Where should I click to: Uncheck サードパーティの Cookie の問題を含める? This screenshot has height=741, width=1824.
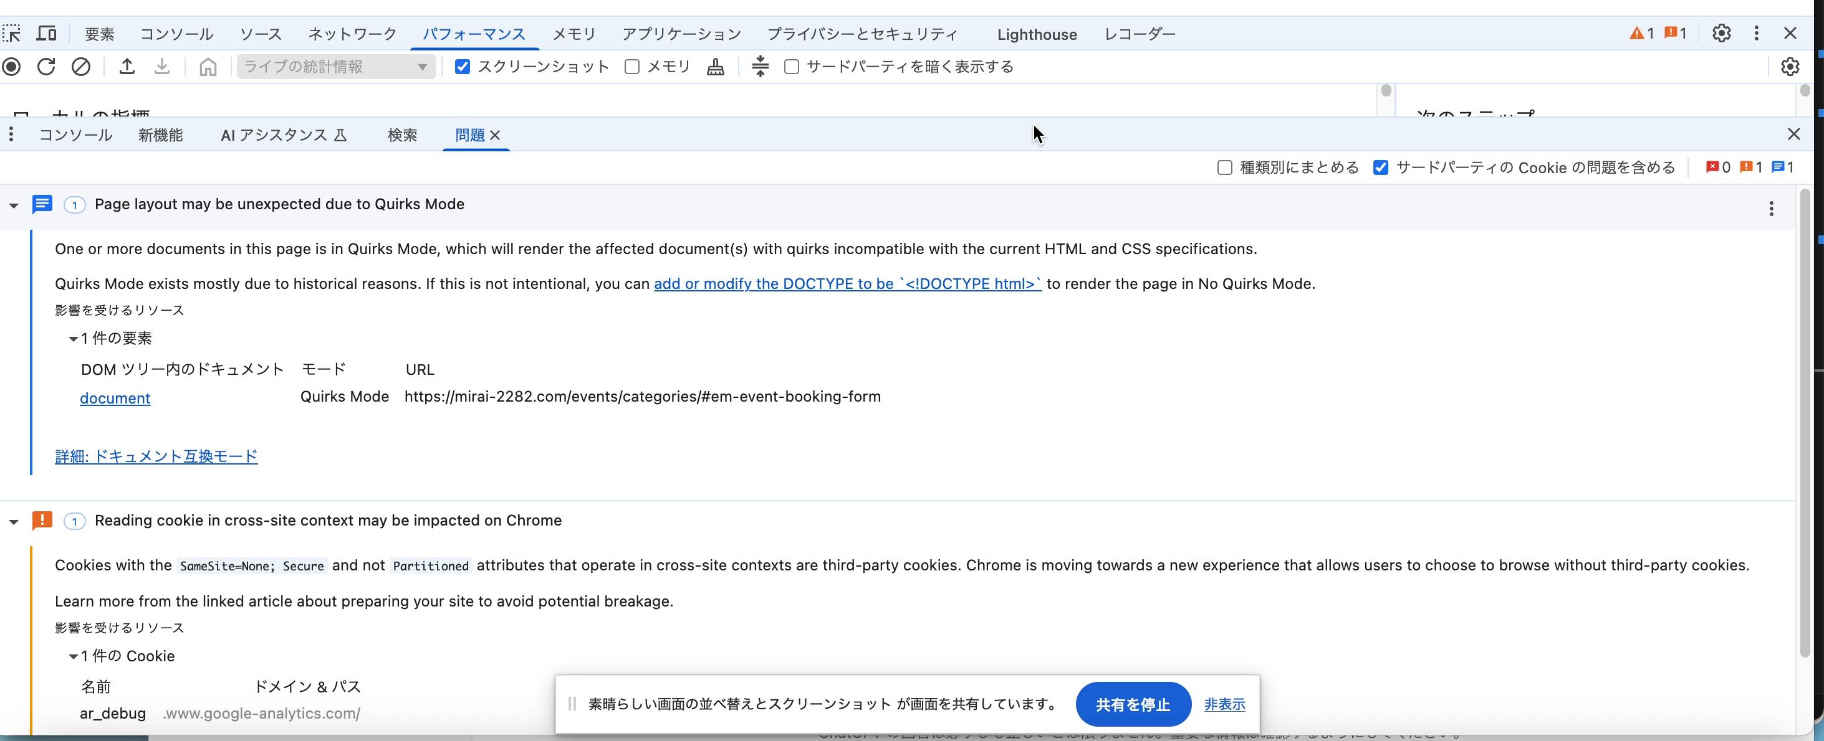coord(1380,168)
